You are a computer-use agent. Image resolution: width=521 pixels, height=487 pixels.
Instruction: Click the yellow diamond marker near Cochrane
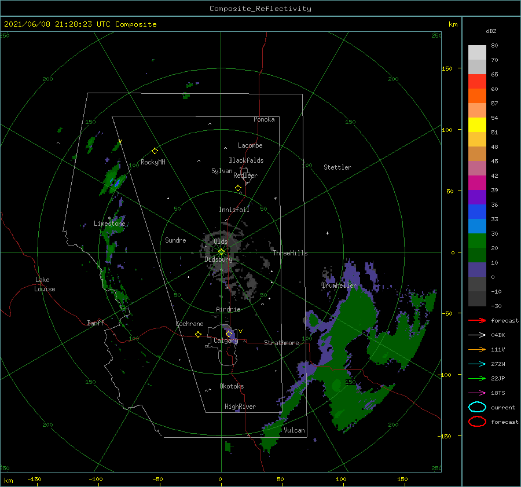pos(198,334)
